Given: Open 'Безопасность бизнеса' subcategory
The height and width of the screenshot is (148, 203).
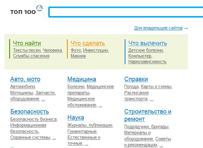Looking at the screenshot, I should tap(33, 119).
